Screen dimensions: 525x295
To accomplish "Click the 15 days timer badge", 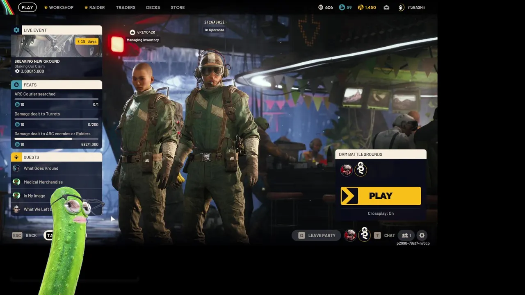I will pos(87,41).
